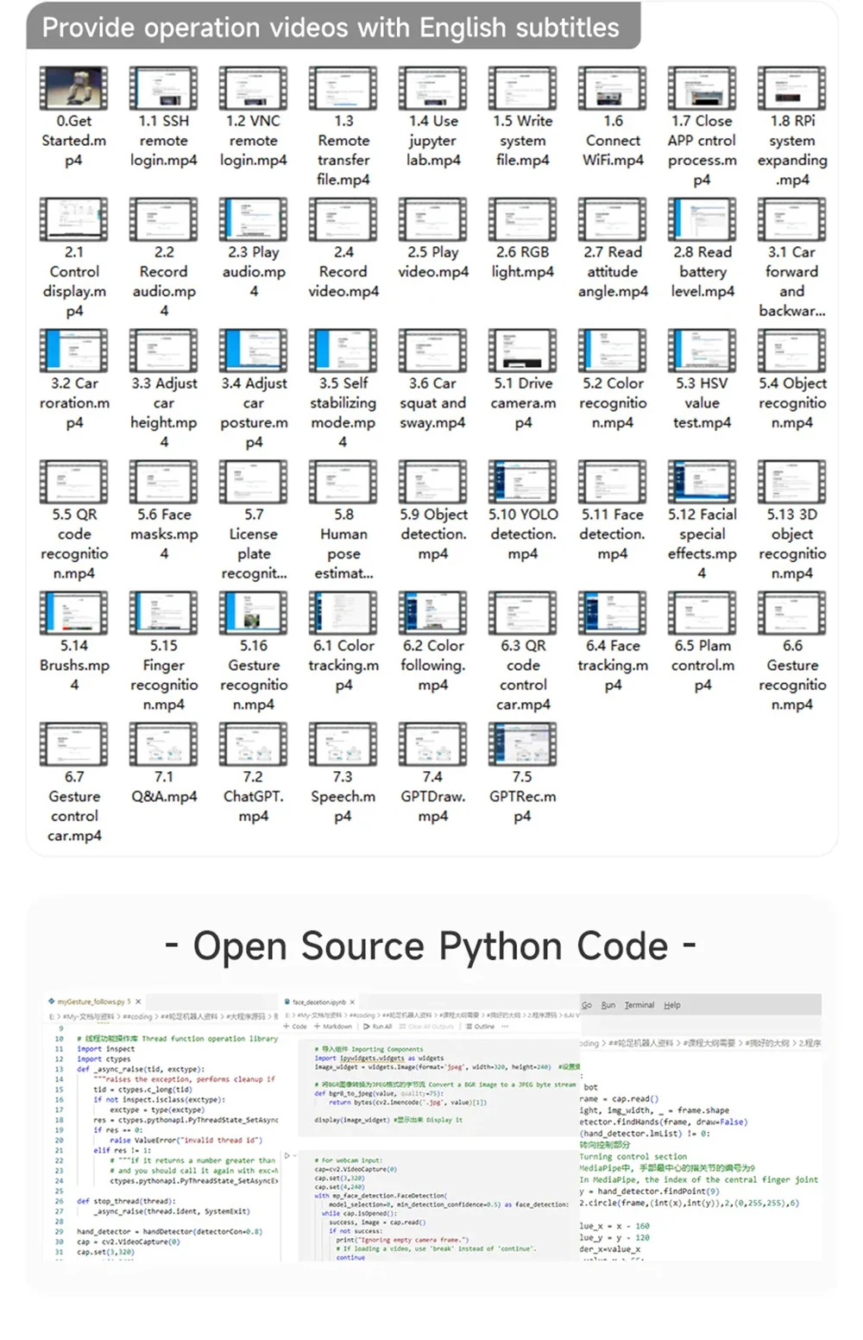Open the 2.2 Record audio.mp4 video
The height and width of the screenshot is (1340, 863).
click(164, 219)
